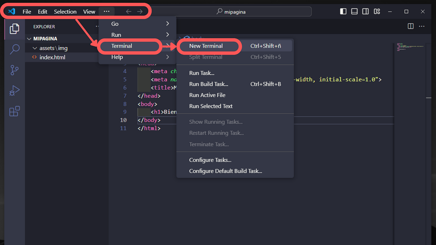Open the Edit menu
The height and width of the screenshot is (245, 436).
(42, 12)
